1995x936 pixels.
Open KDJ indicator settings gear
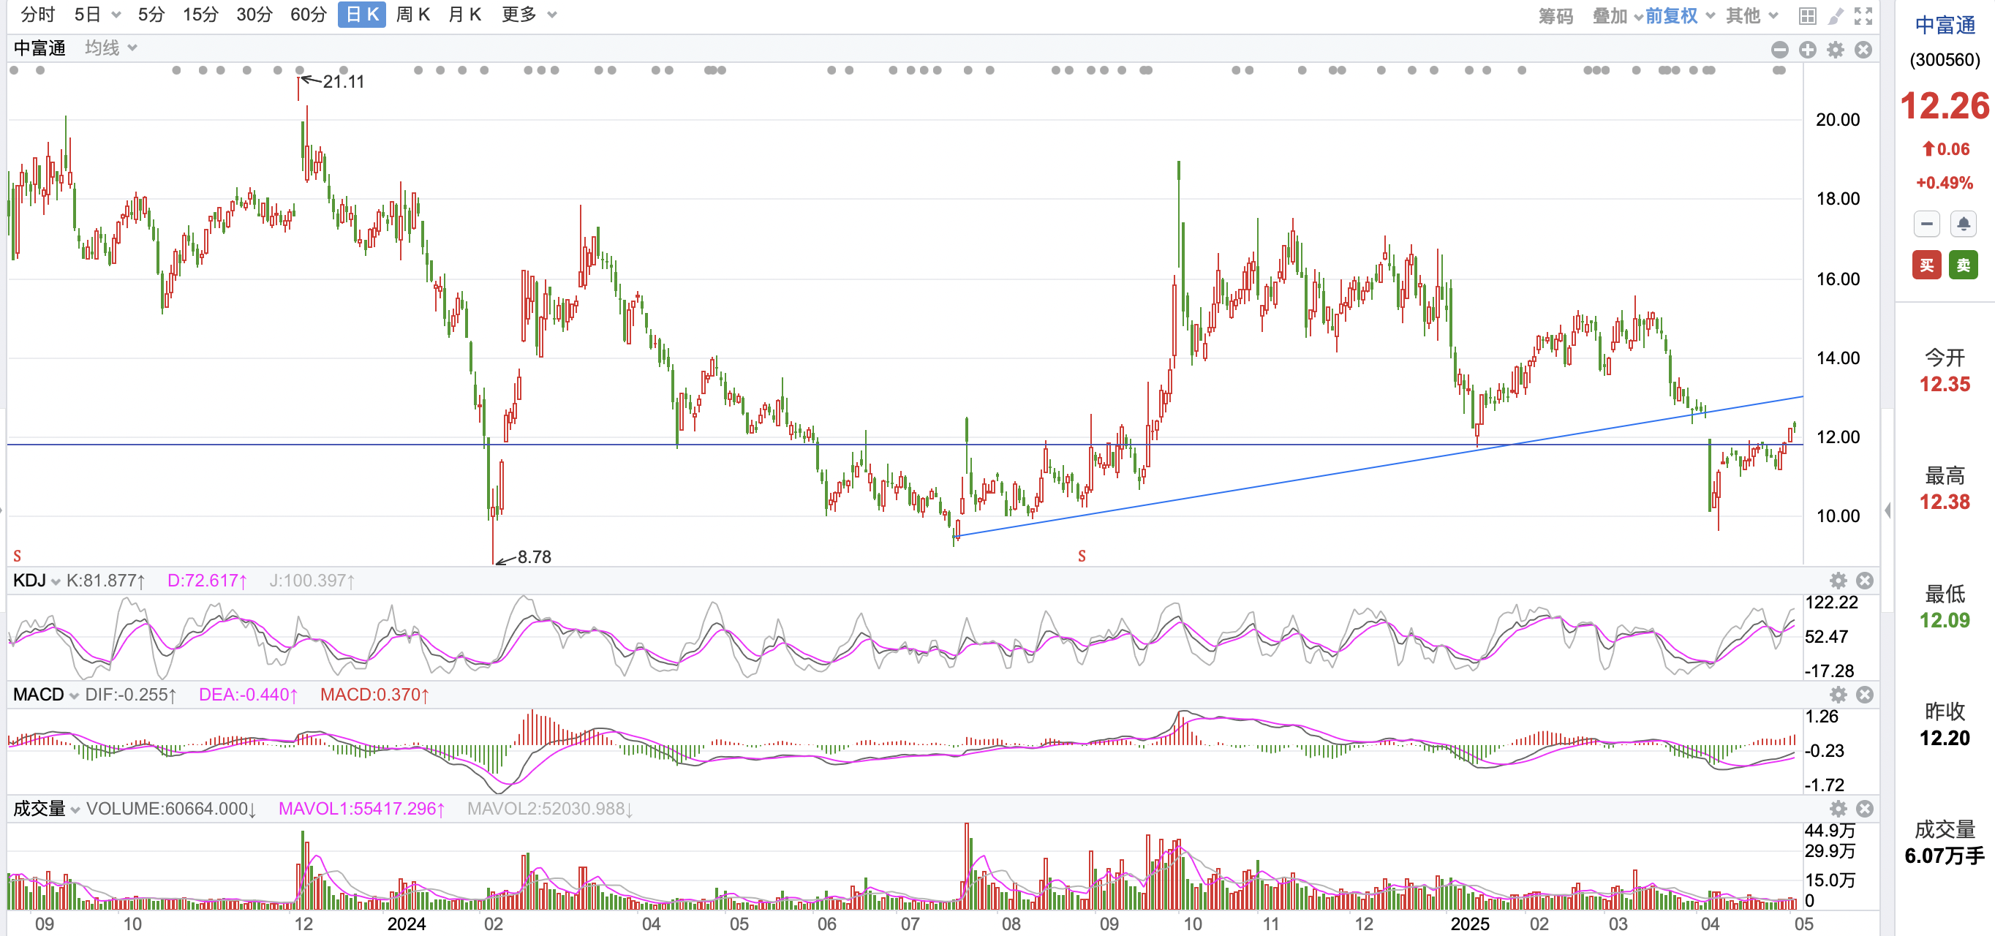coord(1838,581)
